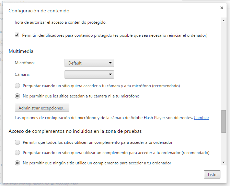This screenshot has height=186, width=230.
Task: Open the Micrófono Default dropdown
Action: pyautogui.click(x=89, y=63)
